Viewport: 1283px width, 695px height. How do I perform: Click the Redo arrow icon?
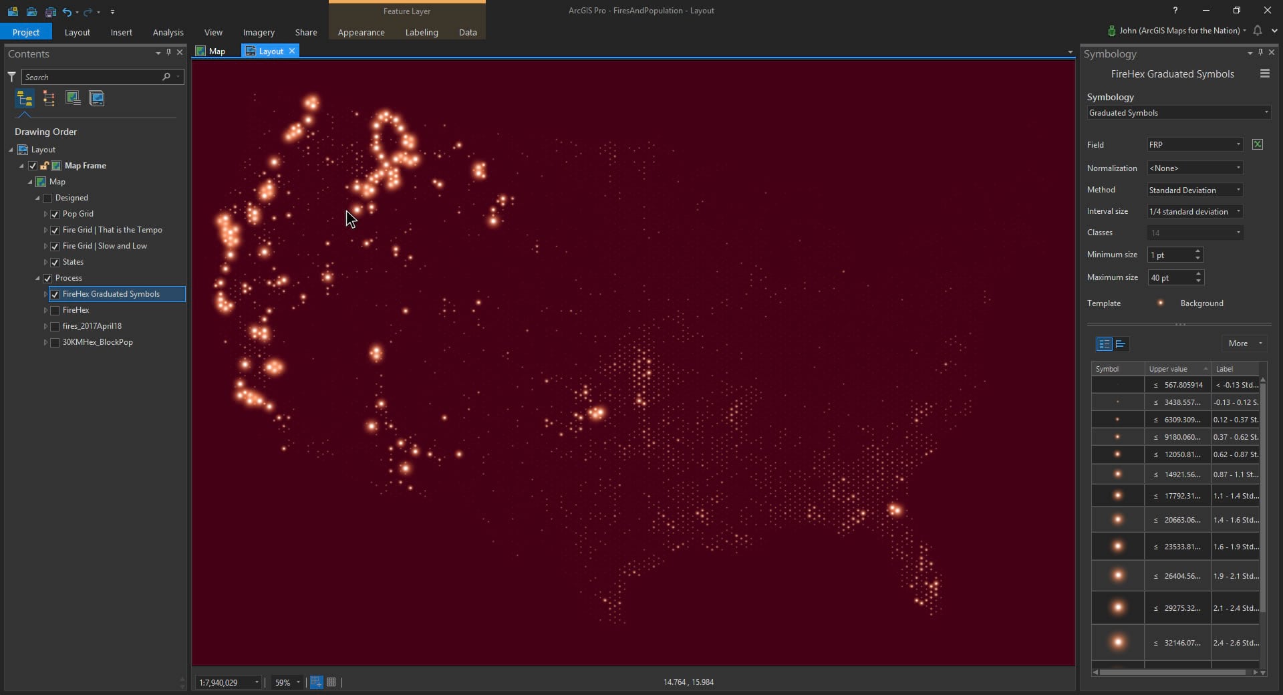pos(88,11)
